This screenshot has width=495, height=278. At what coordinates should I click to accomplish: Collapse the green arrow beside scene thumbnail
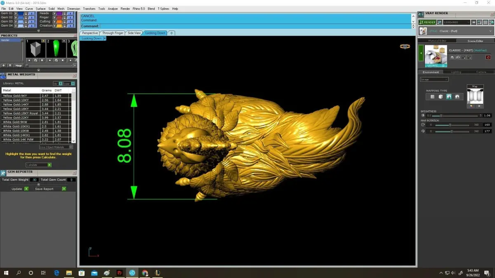point(421,53)
